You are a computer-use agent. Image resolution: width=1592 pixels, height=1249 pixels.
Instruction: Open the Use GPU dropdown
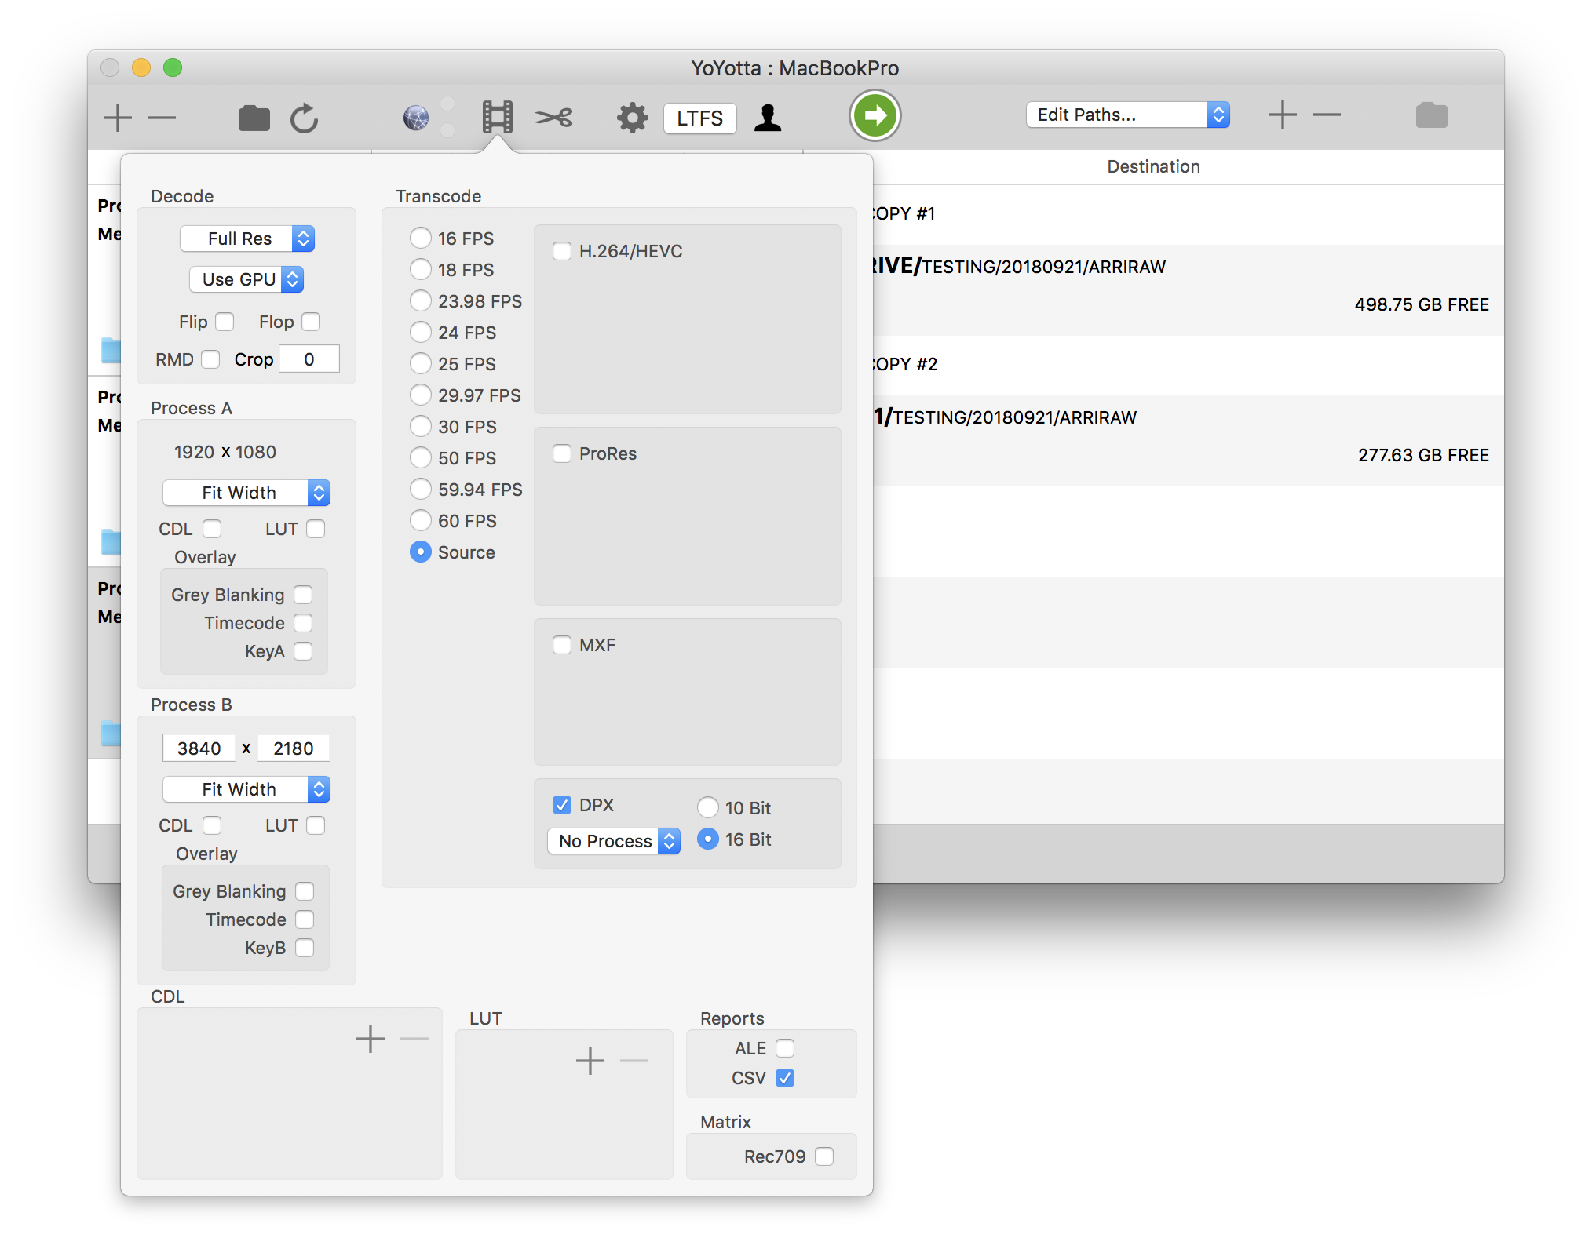[x=246, y=279]
